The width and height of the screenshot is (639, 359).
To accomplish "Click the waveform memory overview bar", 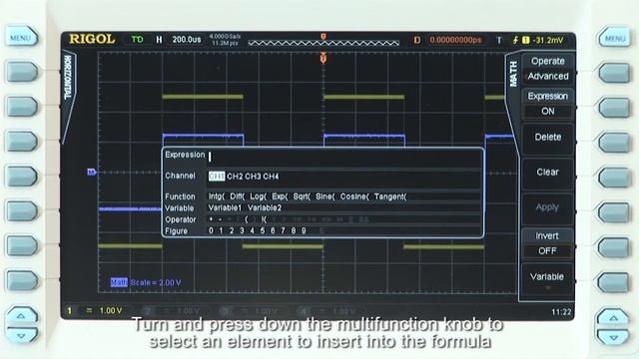I will tap(323, 43).
